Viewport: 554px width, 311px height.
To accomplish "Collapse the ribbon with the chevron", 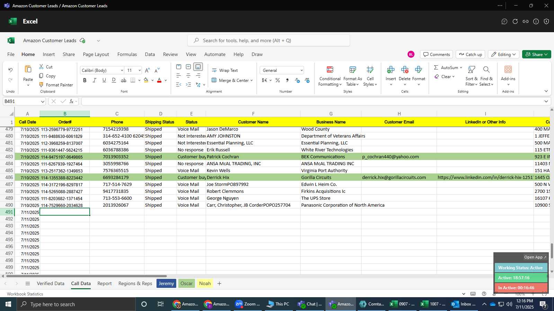I will (546, 91).
